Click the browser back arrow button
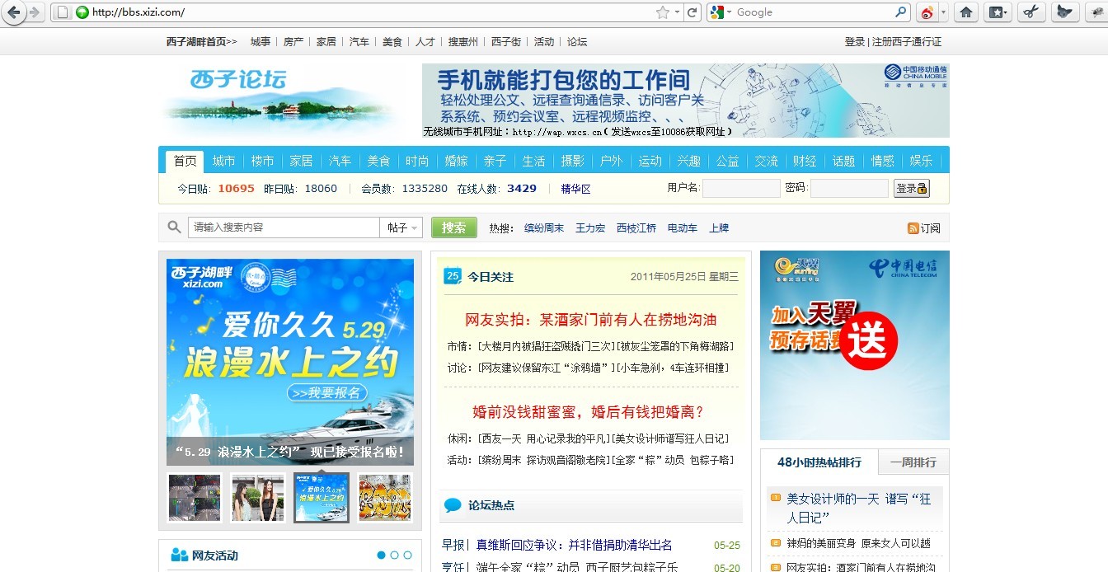The image size is (1108, 572). click(13, 12)
